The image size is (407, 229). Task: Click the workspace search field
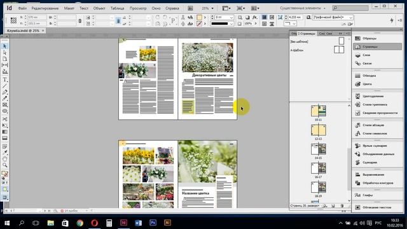(350, 8)
